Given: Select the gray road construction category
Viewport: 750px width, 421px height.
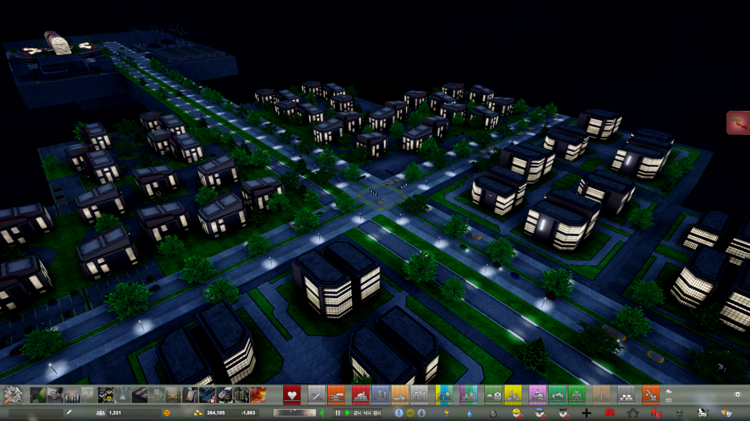Looking at the screenshot, I should [x=316, y=395].
